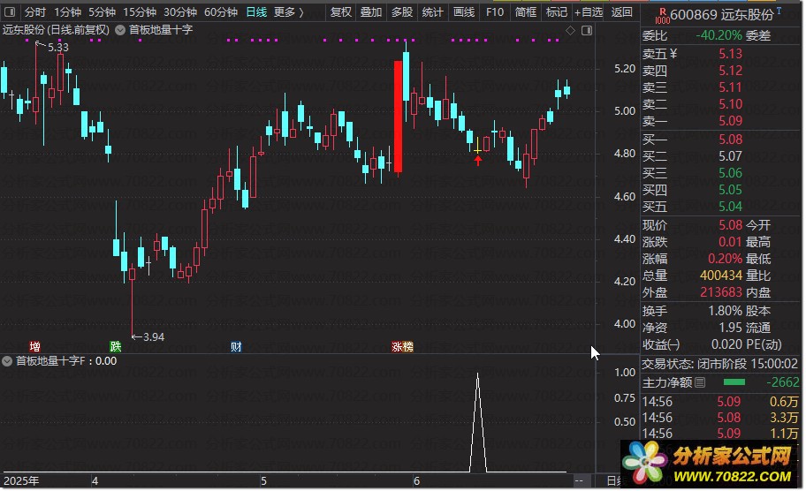Click the green 主力净额 bar
Image resolution: width=806 pixels, height=491 pixels.
point(734,382)
